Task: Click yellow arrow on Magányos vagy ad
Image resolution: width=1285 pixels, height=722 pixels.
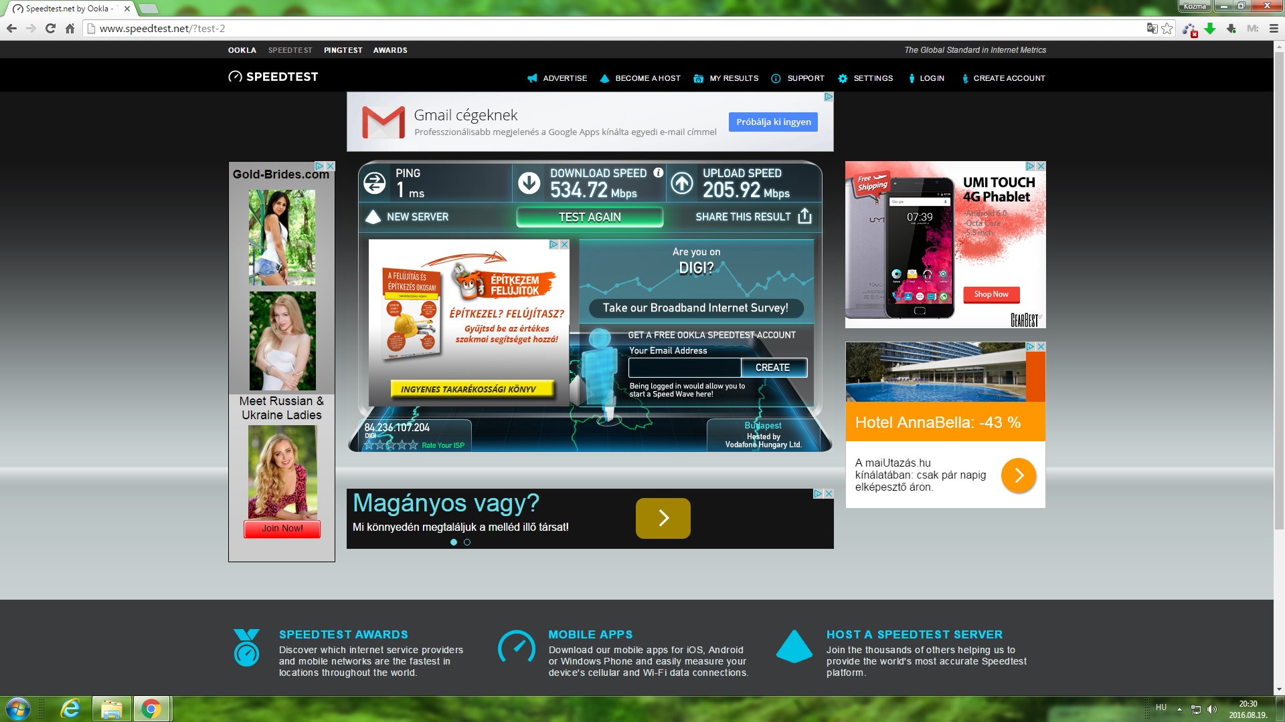Action: click(663, 518)
